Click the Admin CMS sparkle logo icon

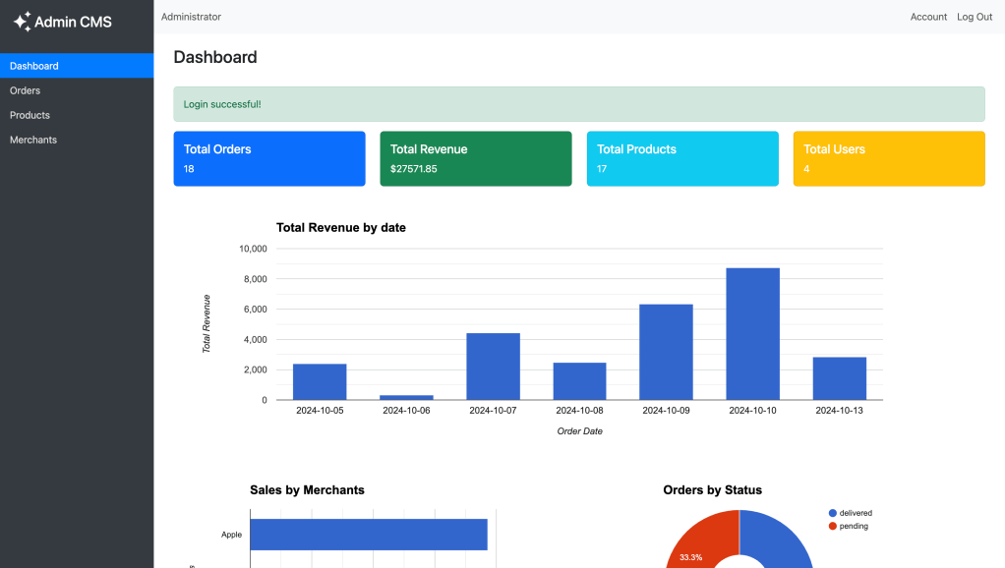click(x=22, y=21)
